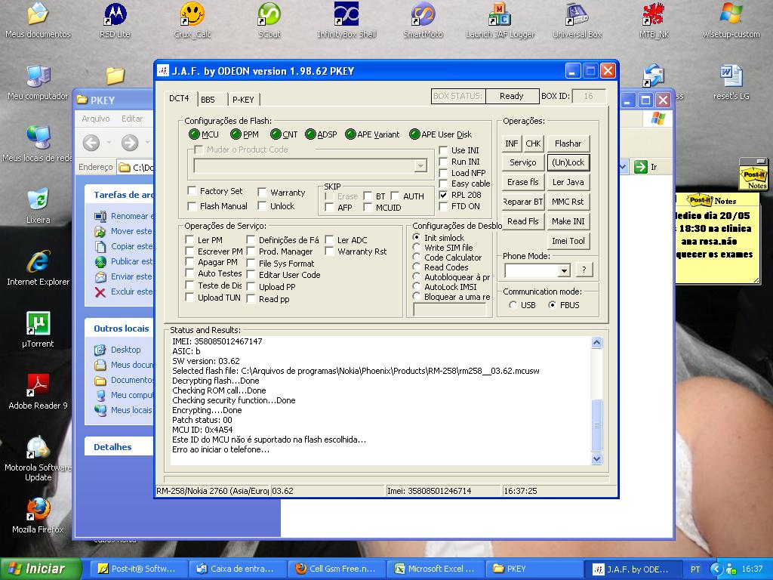Open Adobe Reader 9 desktop icon
The width and height of the screenshot is (773, 580).
click(x=38, y=392)
